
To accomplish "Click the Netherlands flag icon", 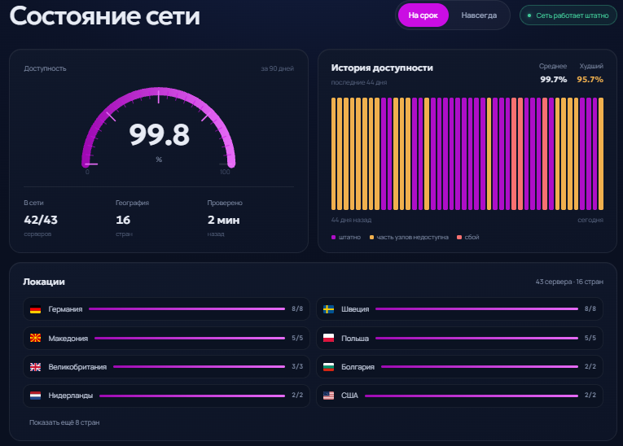I will (35, 396).
